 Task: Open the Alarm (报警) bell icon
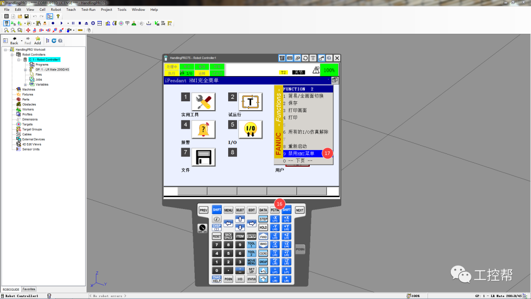203,129
